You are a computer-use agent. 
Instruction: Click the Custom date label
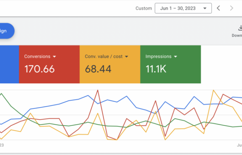[x=143, y=8]
